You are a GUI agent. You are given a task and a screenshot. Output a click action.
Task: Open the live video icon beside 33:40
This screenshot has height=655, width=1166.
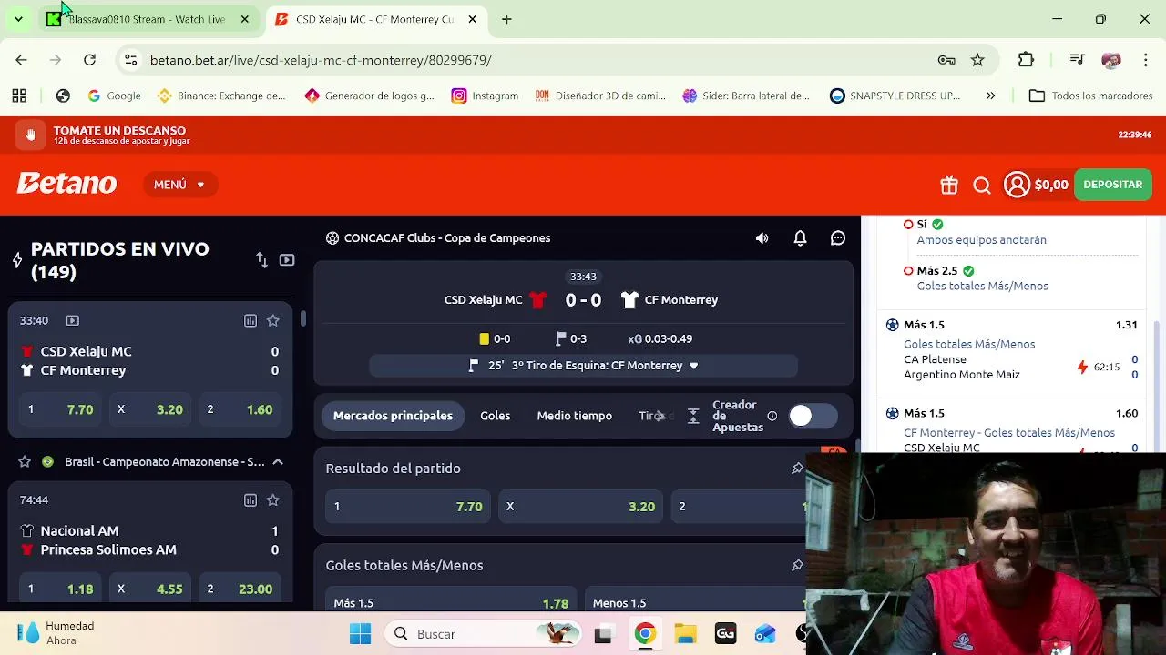[73, 320]
